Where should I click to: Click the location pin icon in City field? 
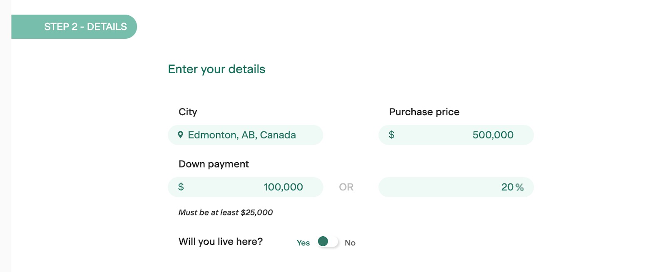click(x=180, y=135)
